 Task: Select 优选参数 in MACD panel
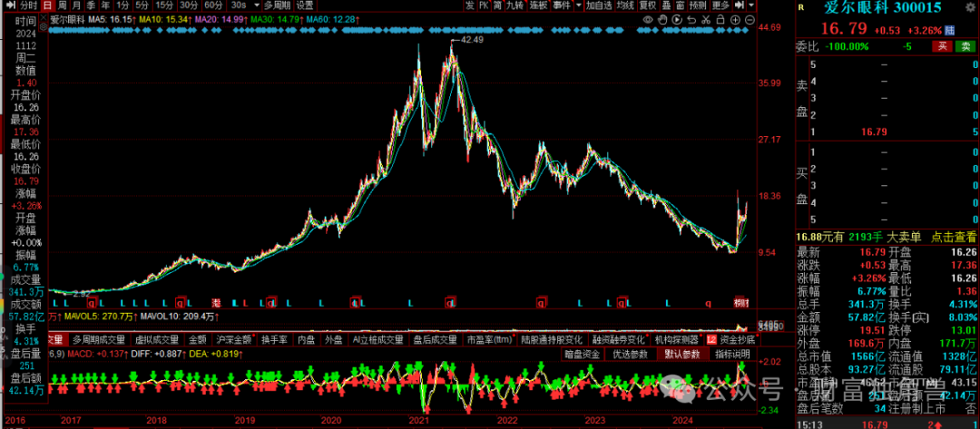point(630,354)
